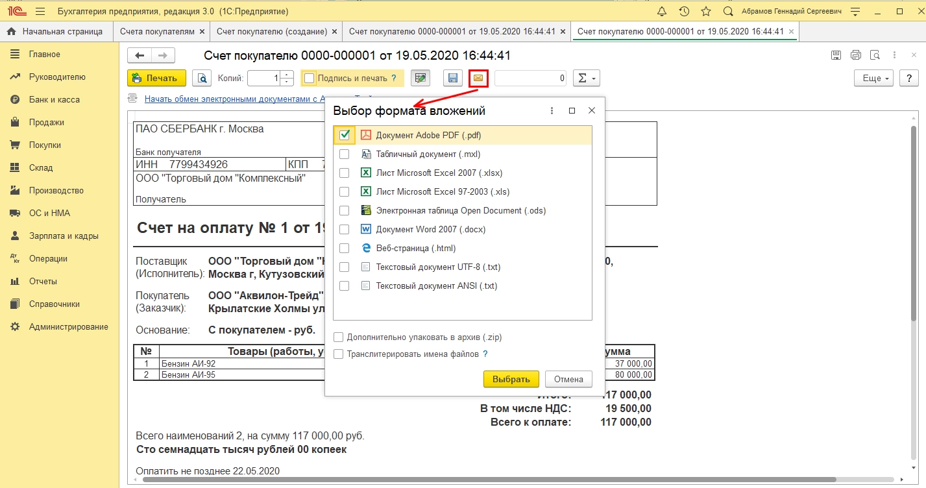Click the email envelope icon in toolbar
The image size is (926, 488).
(x=478, y=78)
